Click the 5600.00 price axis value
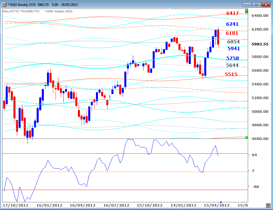 tap(260, 71)
